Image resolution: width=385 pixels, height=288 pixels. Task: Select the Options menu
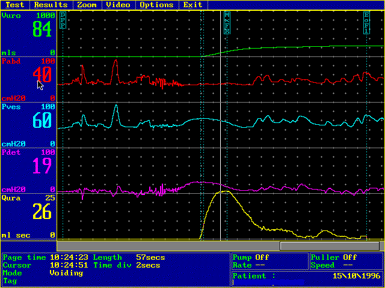point(156,4)
